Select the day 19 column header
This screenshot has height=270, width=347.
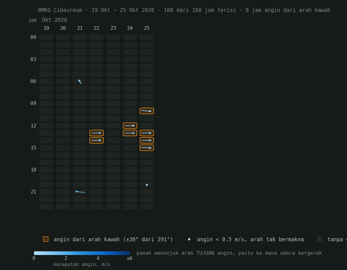pyautogui.click(x=46, y=28)
